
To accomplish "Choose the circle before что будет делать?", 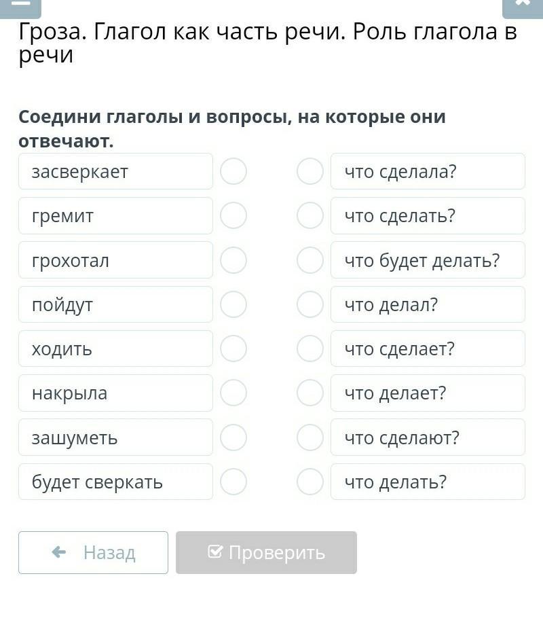I will tap(310, 260).
